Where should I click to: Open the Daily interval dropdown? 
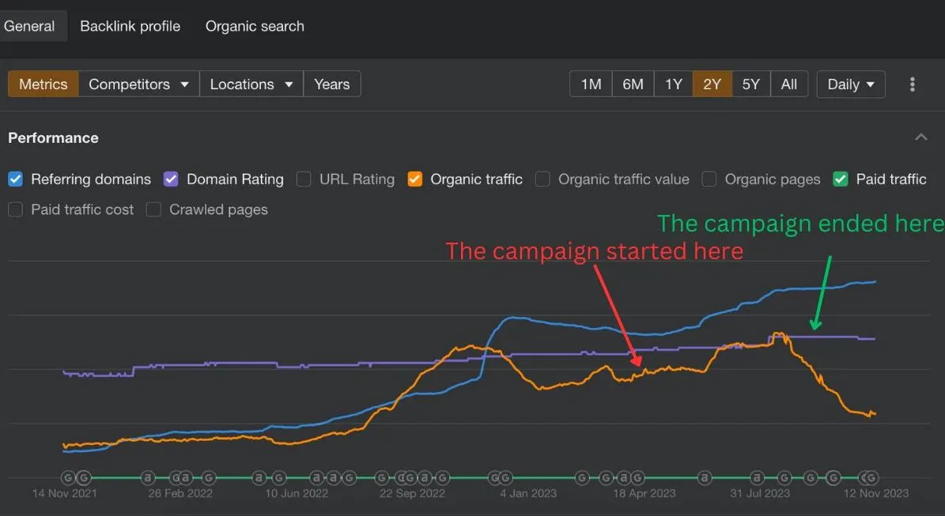850,85
